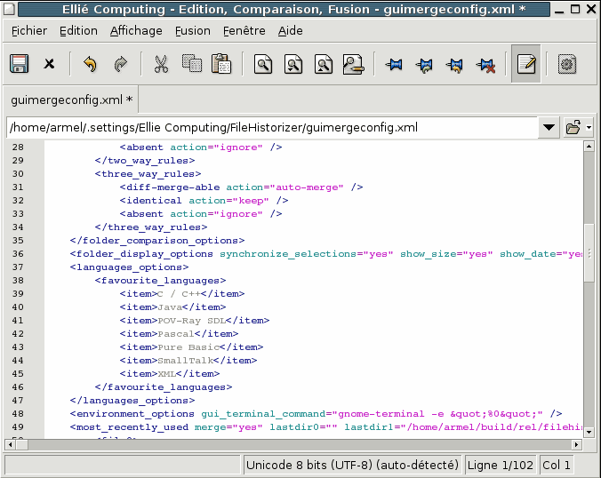The width and height of the screenshot is (601, 478).
Task: Copy selection using the copy icon
Action: tap(191, 64)
